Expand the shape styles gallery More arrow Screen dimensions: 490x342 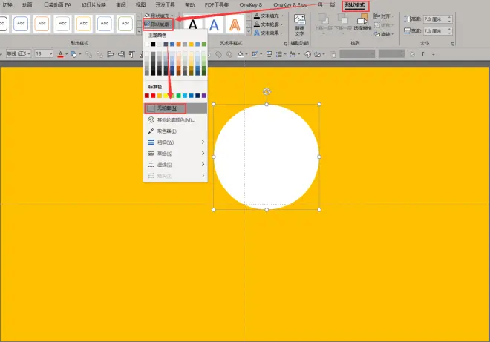pyautogui.click(x=139, y=31)
